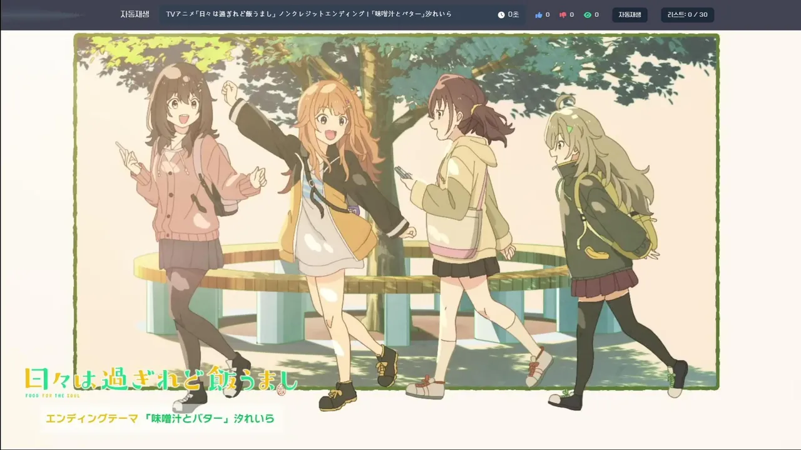Click the 0초 elapsed time text

[x=514, y=15]
